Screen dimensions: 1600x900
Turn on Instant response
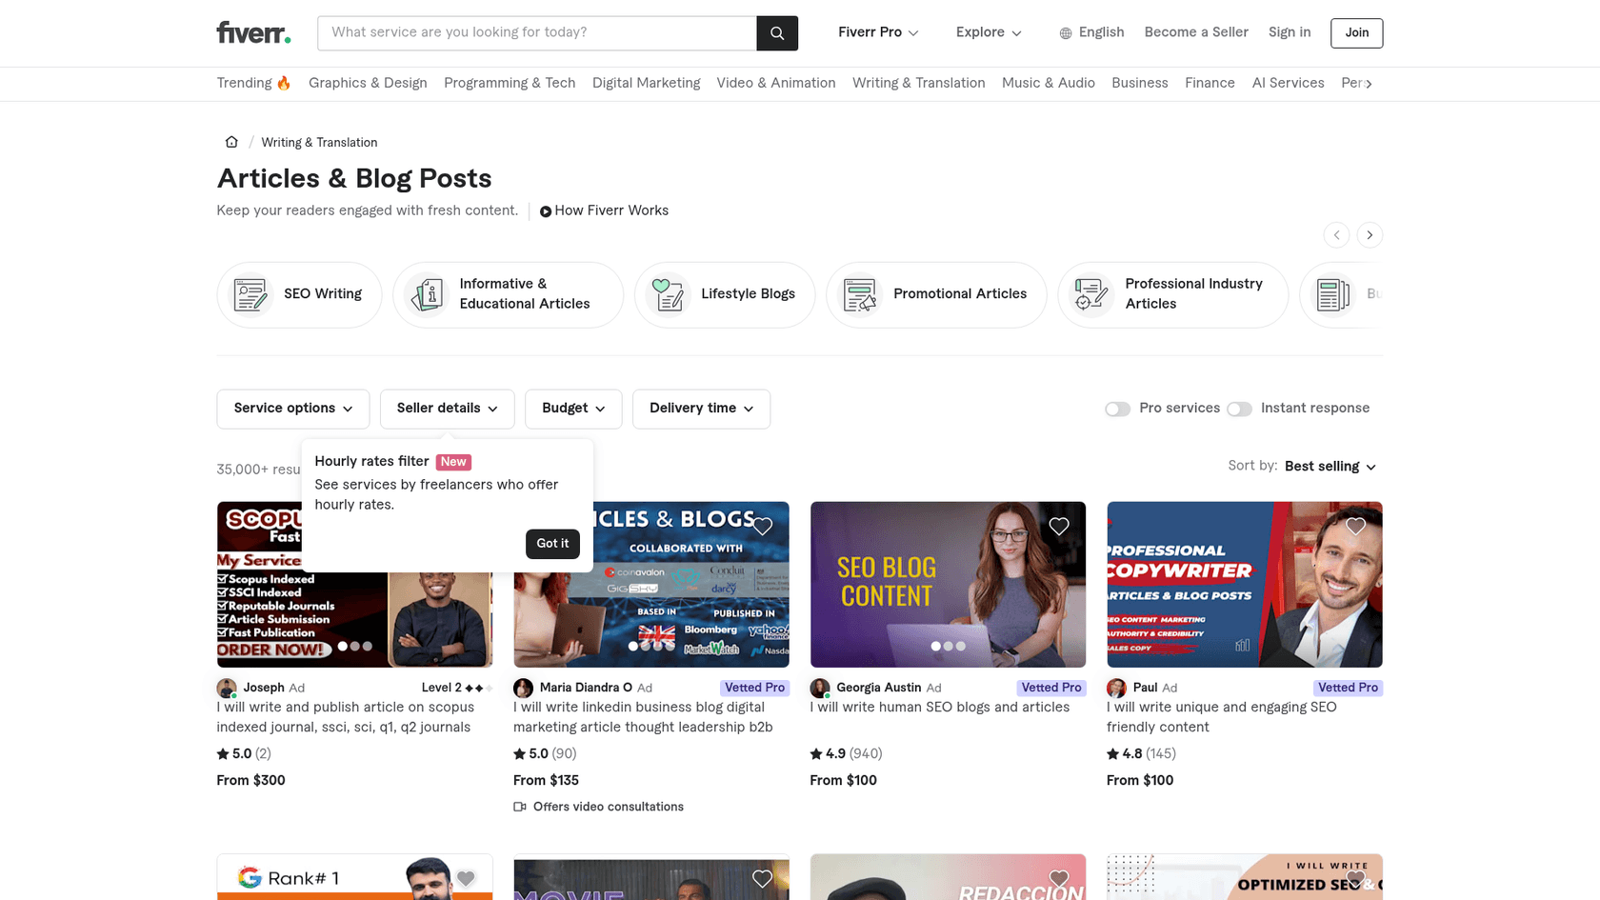click(1239, 409)
